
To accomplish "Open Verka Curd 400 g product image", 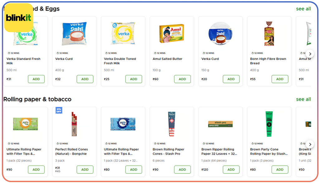I will (74, 34).
